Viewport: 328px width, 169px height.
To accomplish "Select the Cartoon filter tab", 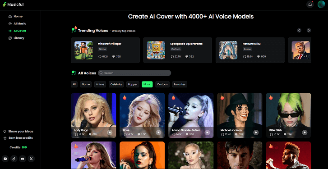I will coord(162,84).
